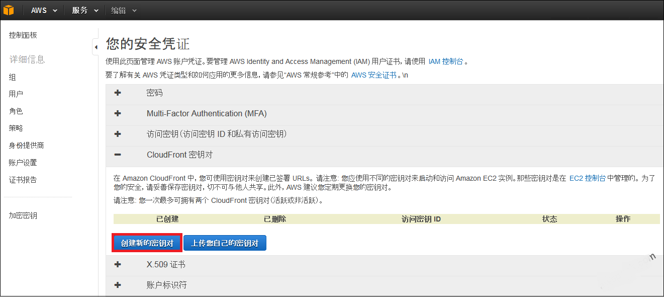The image size is (664, 297).
Task: Click the 访问密钥 ID column header
Action: (421, 219)
